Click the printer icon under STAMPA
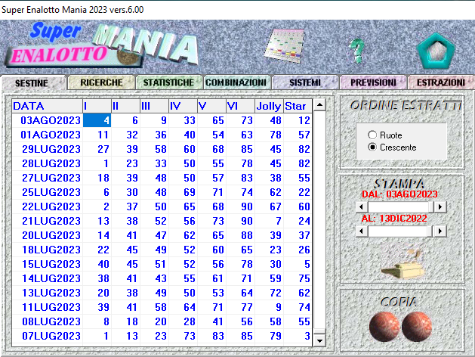 tap(403, 265)
